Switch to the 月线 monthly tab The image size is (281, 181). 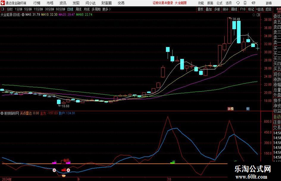87,9
